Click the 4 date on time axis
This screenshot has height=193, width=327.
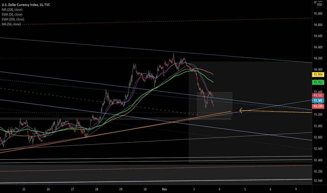(x=219, y=189)
